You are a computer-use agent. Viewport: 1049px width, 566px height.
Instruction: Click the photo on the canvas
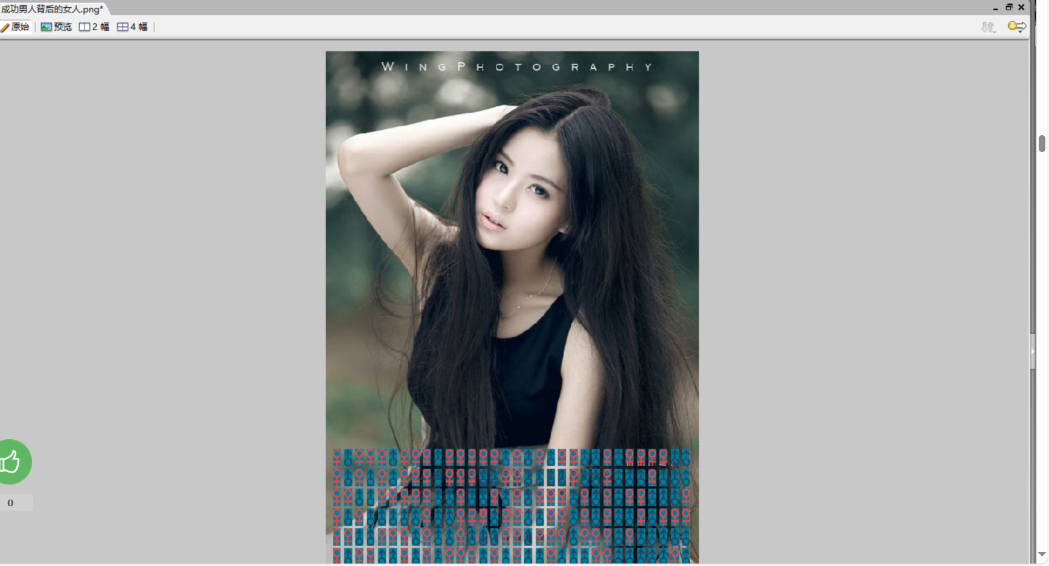click(512, 307)
